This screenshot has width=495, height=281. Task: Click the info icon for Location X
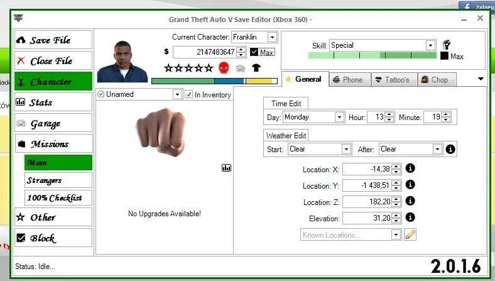410,168
